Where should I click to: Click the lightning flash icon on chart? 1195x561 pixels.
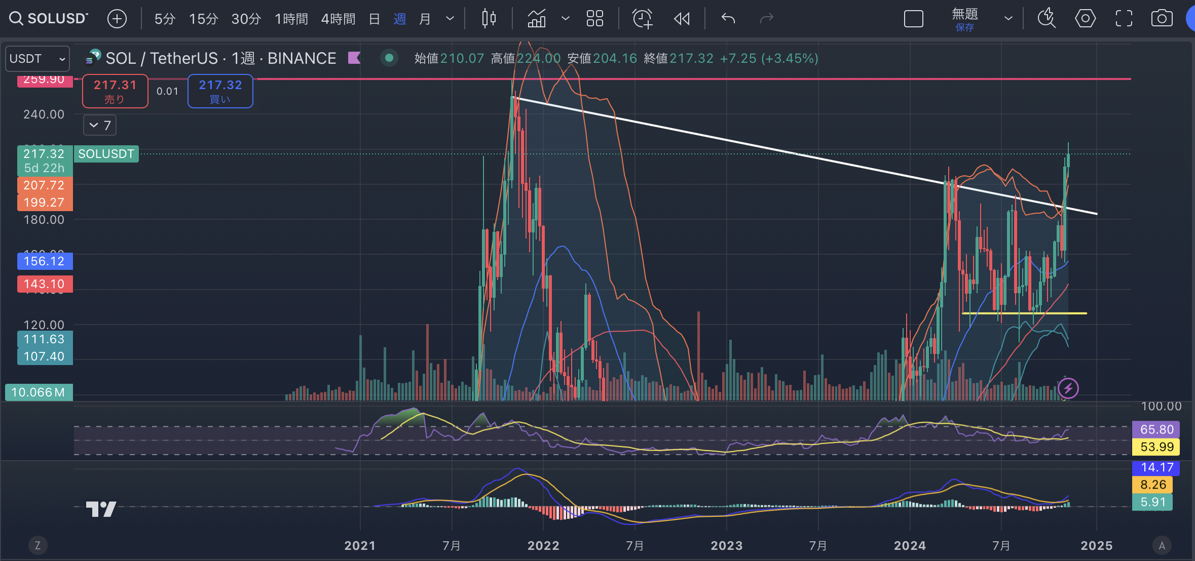point(1068,388)
